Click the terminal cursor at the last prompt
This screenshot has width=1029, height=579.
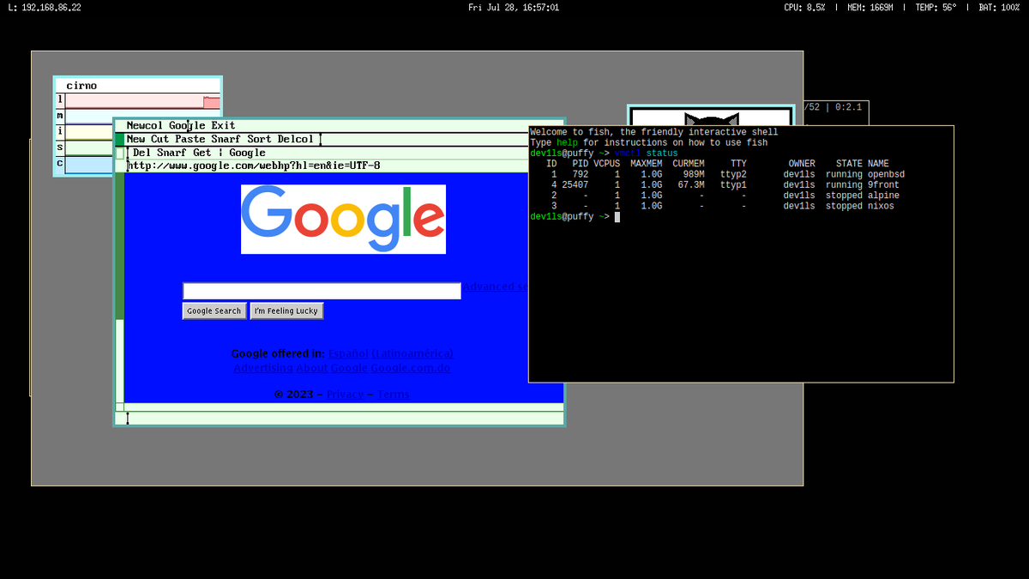[617, 217]
